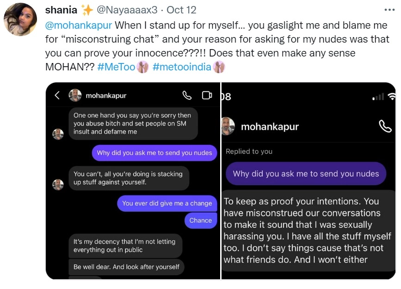
Task: Click the 'To keep as proof' reply bubble
Action: [308, 230]
